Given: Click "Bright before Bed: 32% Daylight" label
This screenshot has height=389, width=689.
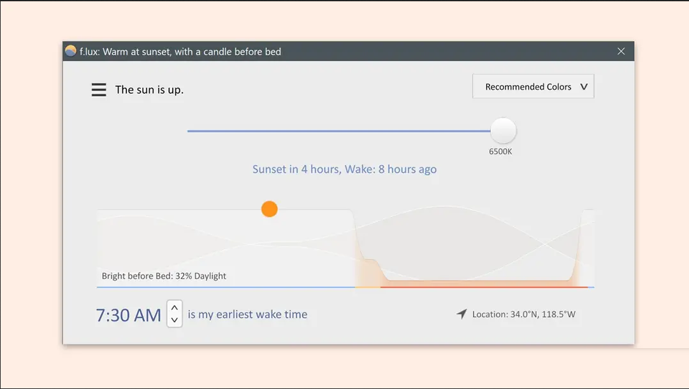Looking at the screenshot, I should click(x=164, y=276).
